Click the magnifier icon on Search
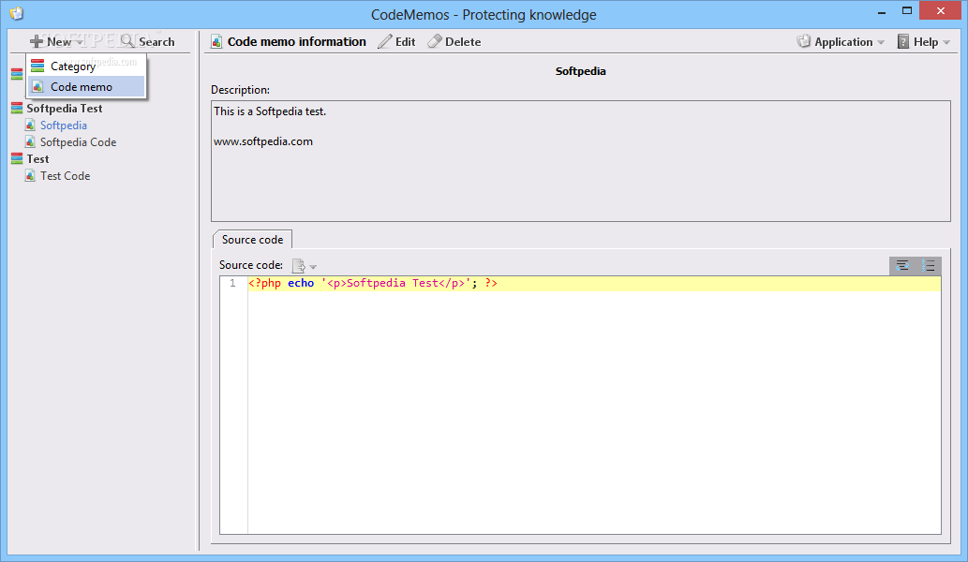Image resolution: width=968 pixels, height=562 pixels. 127,41
